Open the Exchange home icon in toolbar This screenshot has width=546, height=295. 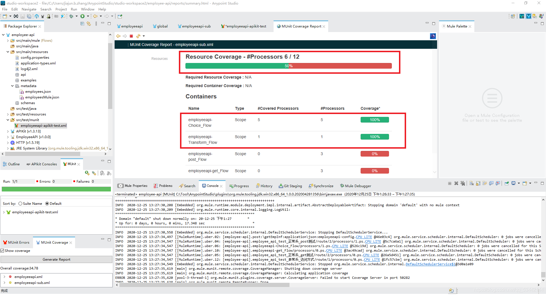pos(37,16)
